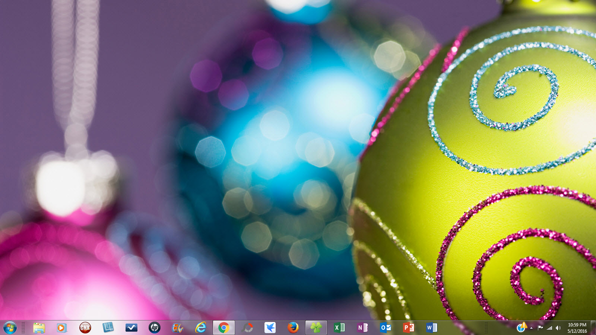
Task: Launch Microsoft PowerPoint
Action: pyautogui.click(x=409, y=328)
